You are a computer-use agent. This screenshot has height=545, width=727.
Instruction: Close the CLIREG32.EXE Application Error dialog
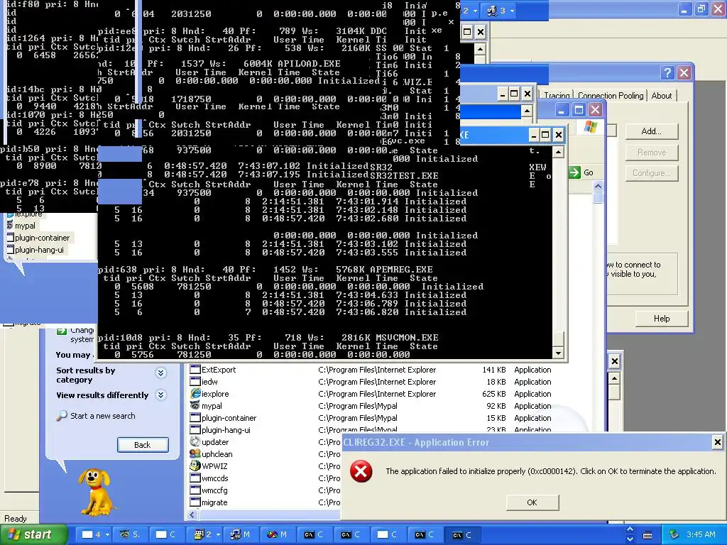click(x=717, y=442)
